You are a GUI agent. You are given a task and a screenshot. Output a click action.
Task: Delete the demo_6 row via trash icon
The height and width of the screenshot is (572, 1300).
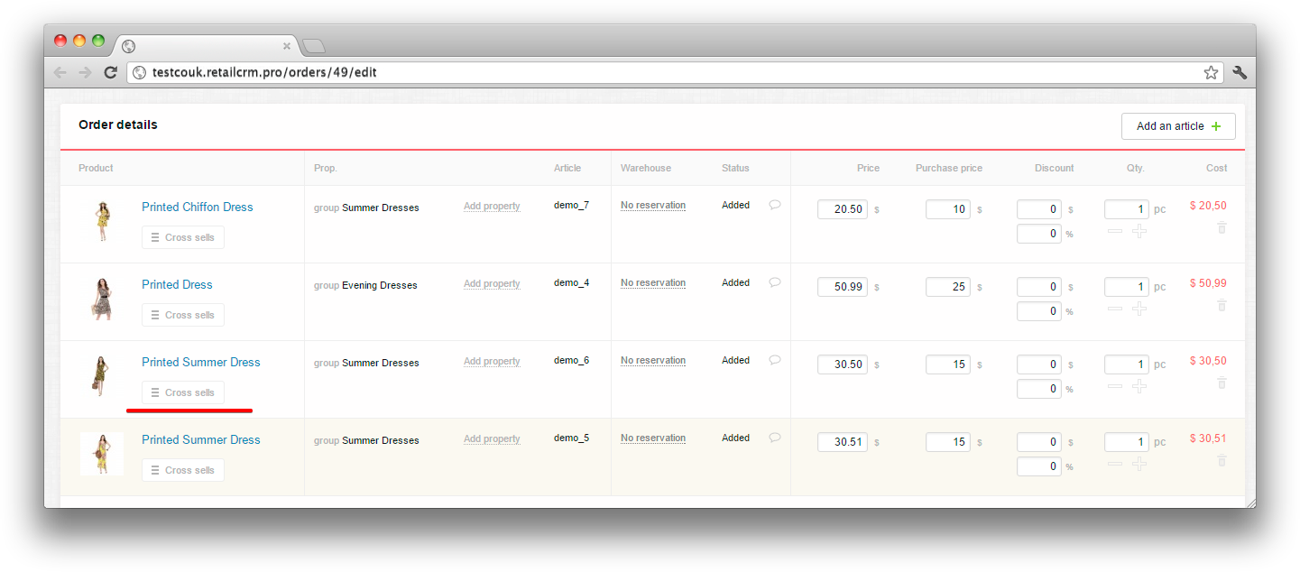coord(1222,383)
